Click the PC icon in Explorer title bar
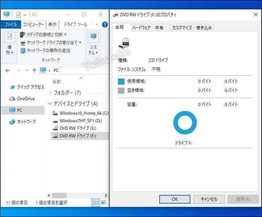 (7, 15)
